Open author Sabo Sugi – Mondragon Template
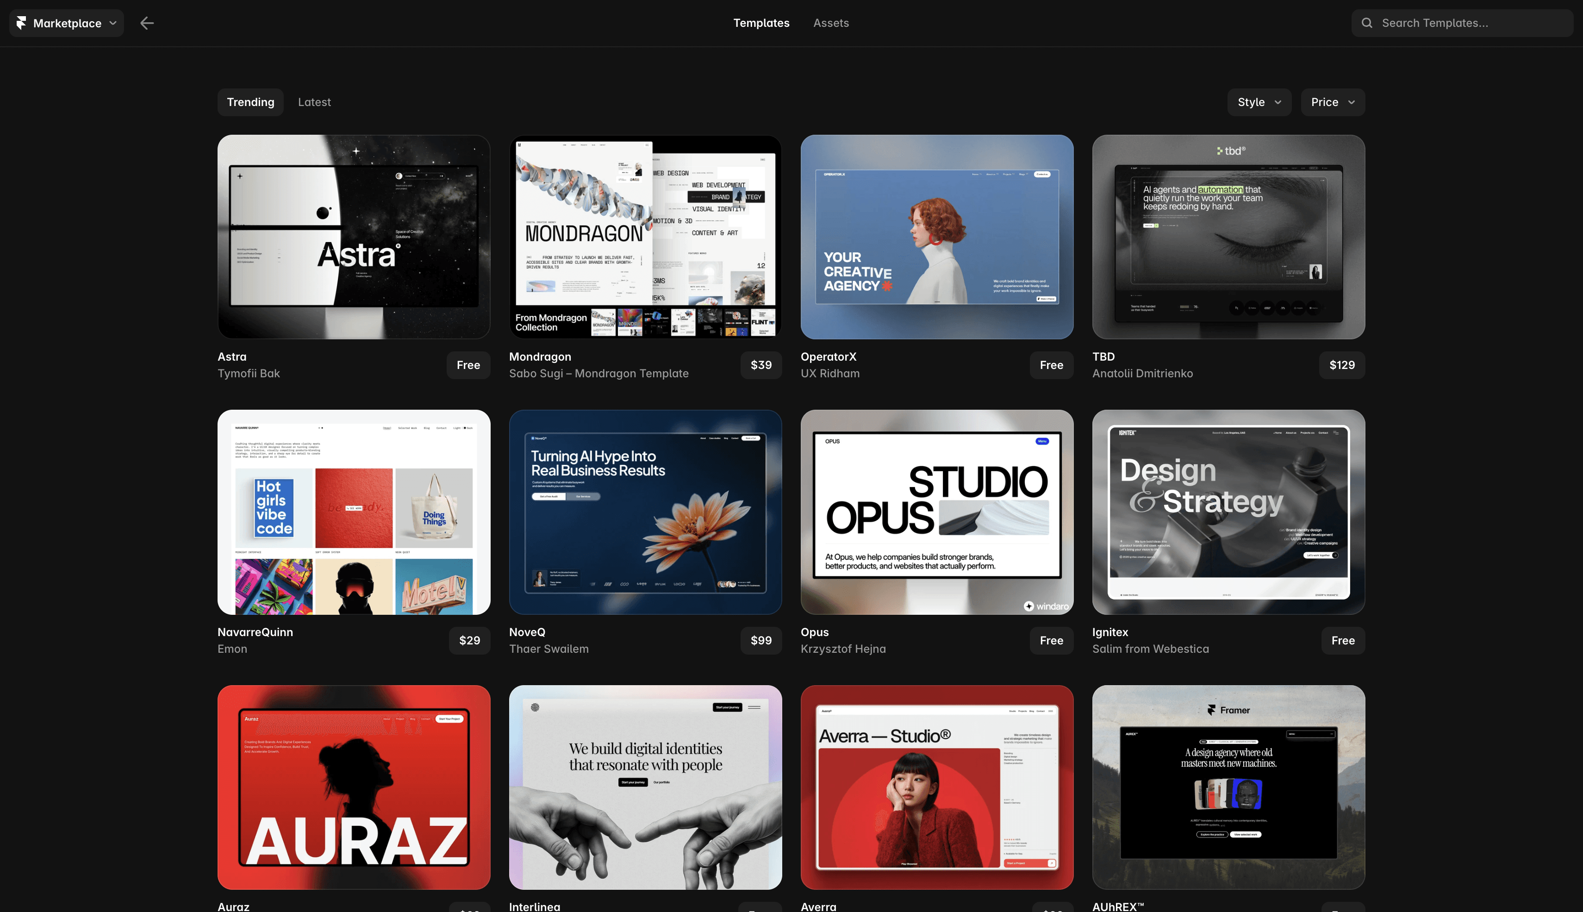 [x=598, y=373]
